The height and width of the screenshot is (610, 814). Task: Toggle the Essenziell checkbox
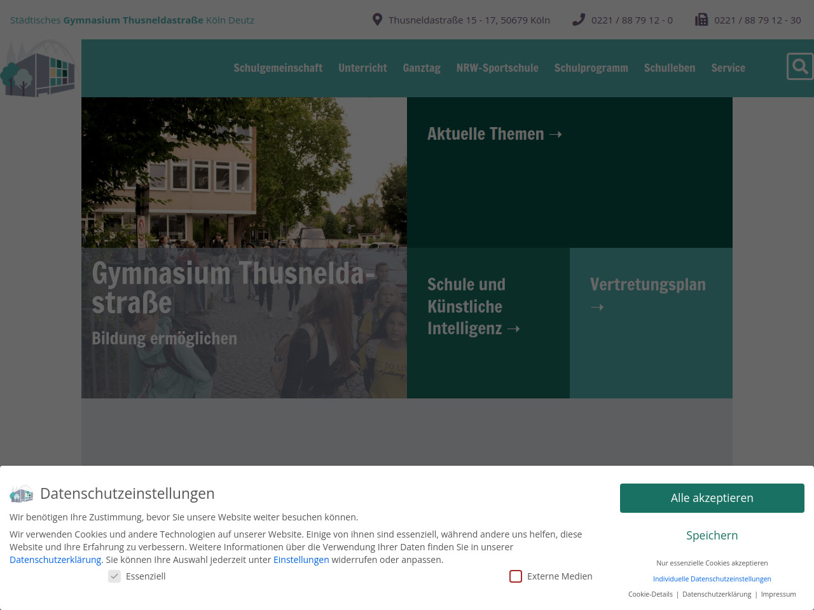click(x=114, y=576)
